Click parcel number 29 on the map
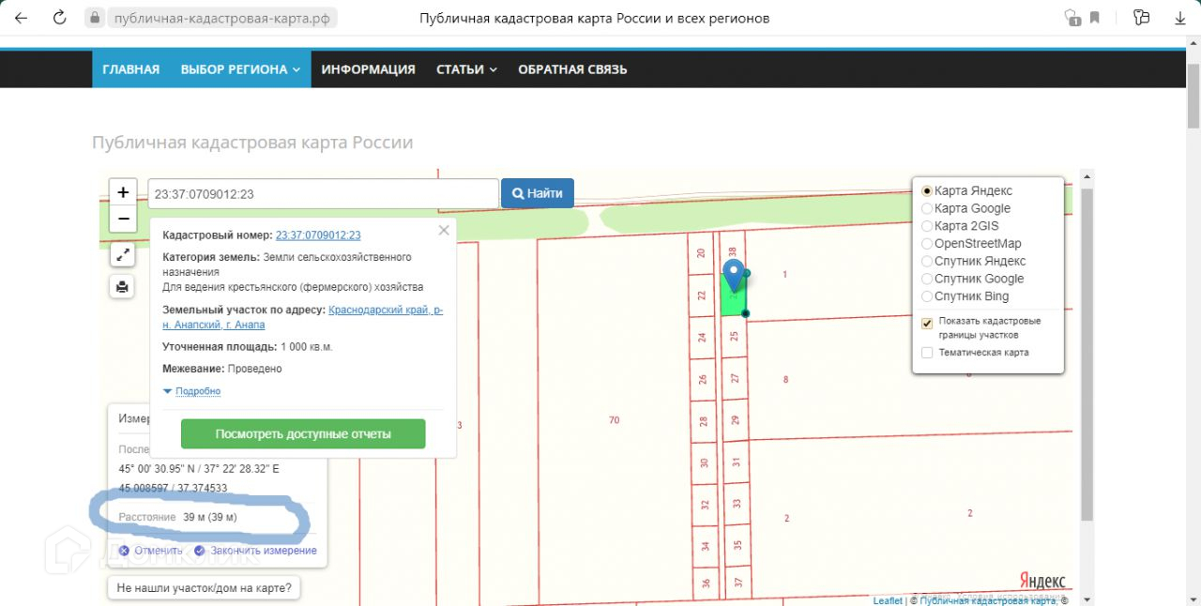1201x606 pixels. click(735, 420)
